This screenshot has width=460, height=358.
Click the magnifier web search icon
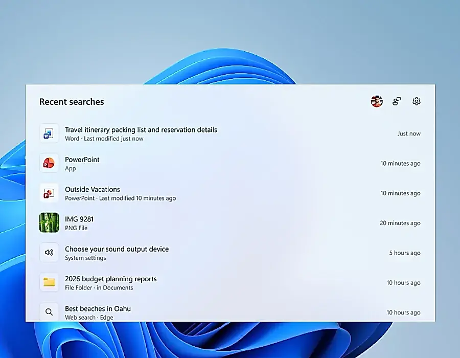[49, 312]
